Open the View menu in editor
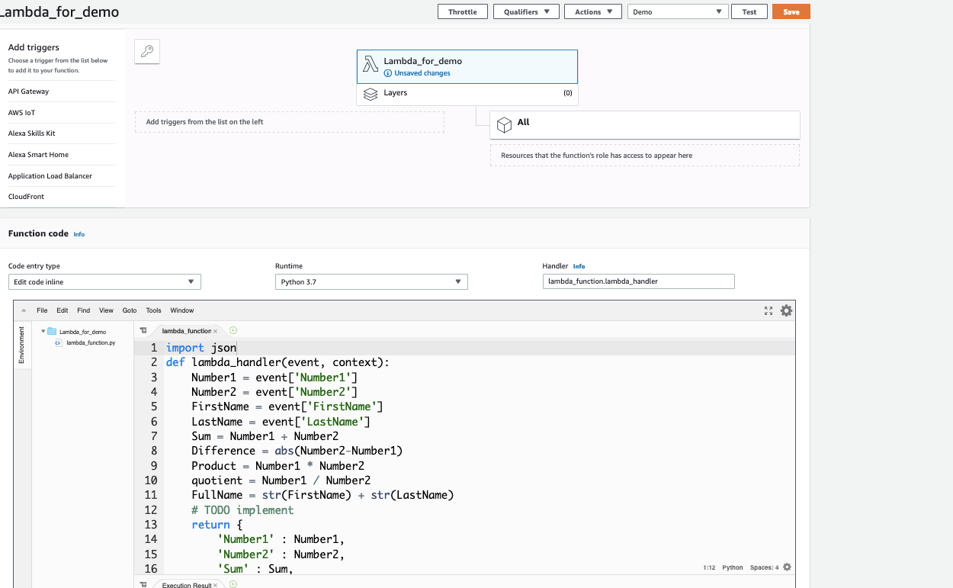 (106, 310)
